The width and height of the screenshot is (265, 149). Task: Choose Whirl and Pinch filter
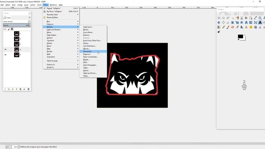pos(93,73)
